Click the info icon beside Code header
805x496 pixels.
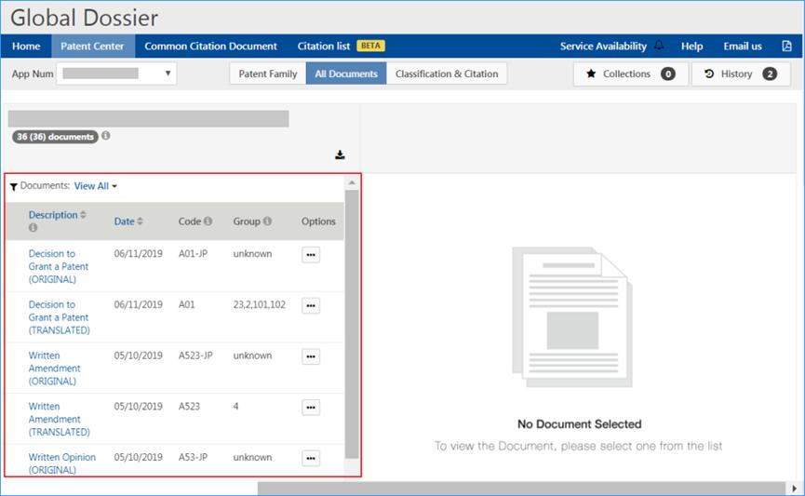point(208,221)
